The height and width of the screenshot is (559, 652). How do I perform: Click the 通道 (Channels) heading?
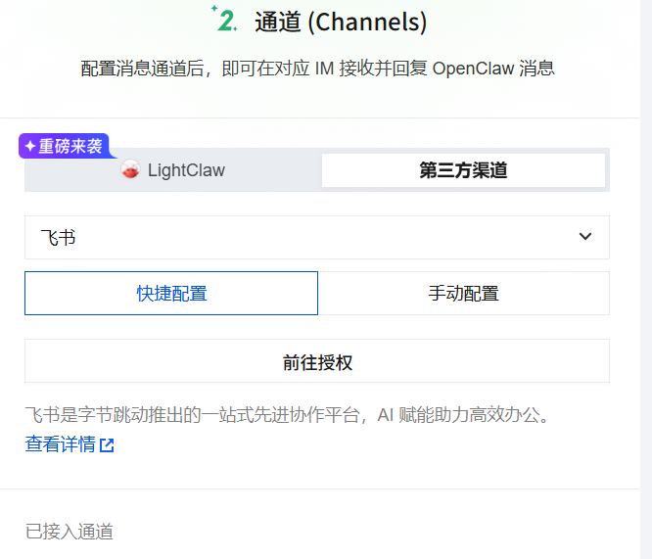(x=341, y=22)
